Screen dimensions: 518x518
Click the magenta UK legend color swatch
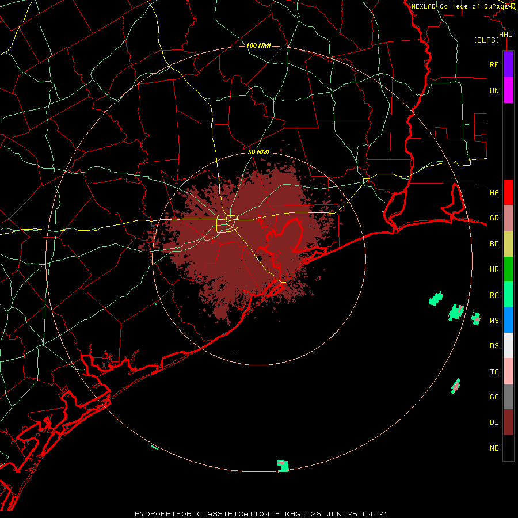[x=508, y=90]
